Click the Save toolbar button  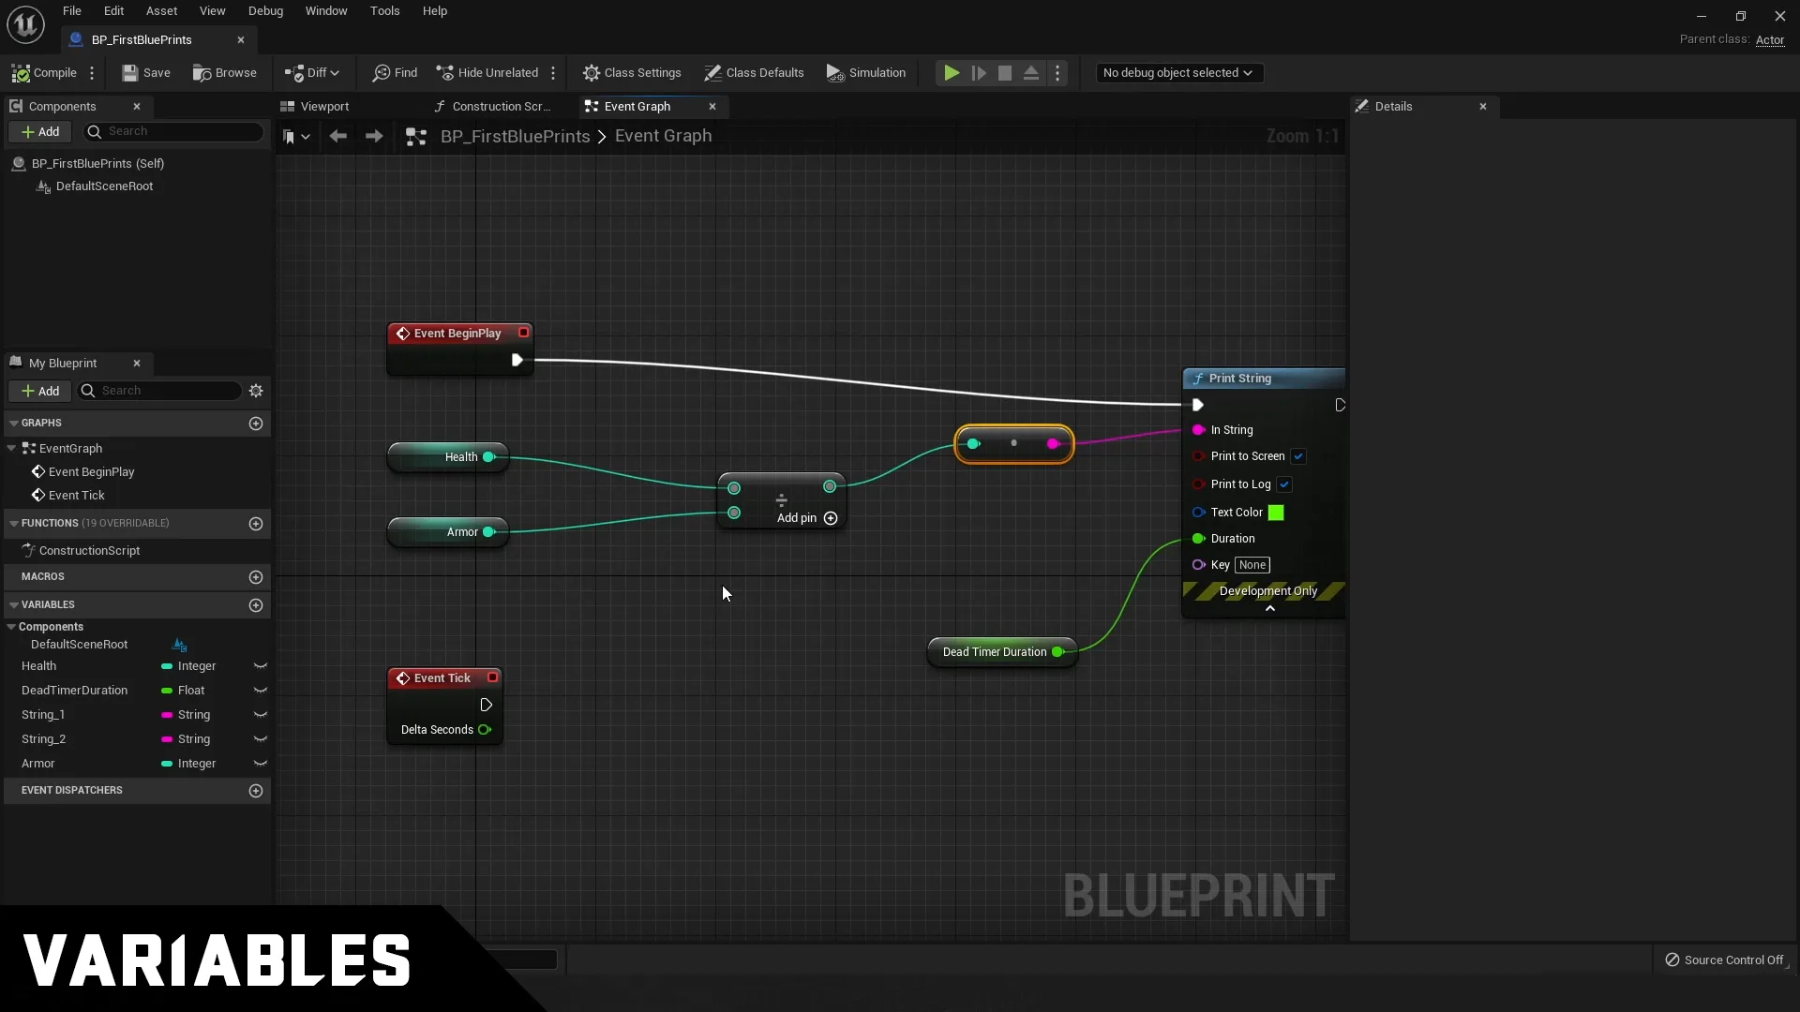[146, 73]
